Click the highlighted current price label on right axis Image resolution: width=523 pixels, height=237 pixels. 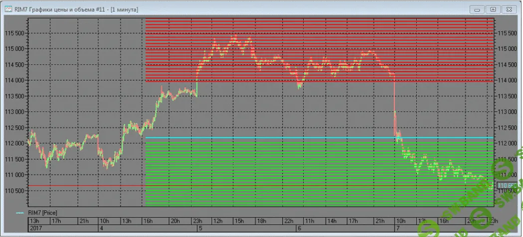(x=505, y=185)
